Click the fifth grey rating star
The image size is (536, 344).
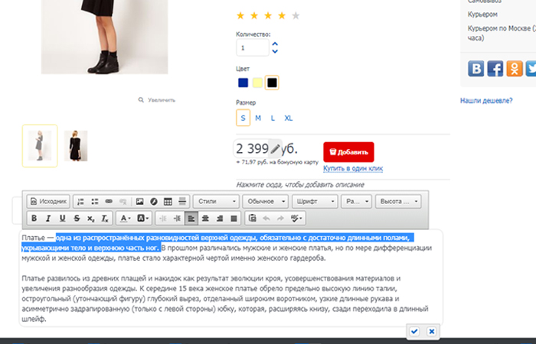pyautogui.click(x=296, y=16)
